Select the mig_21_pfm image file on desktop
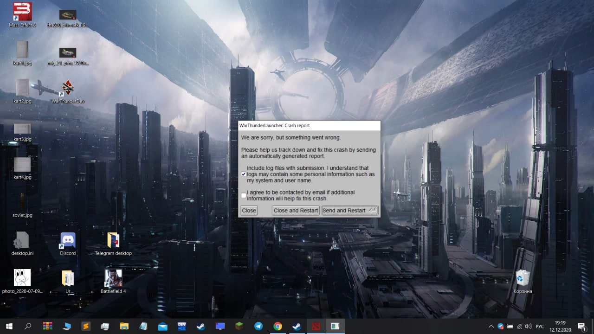The width and height of the screenshot is (594, 334). tap(68, 56)
